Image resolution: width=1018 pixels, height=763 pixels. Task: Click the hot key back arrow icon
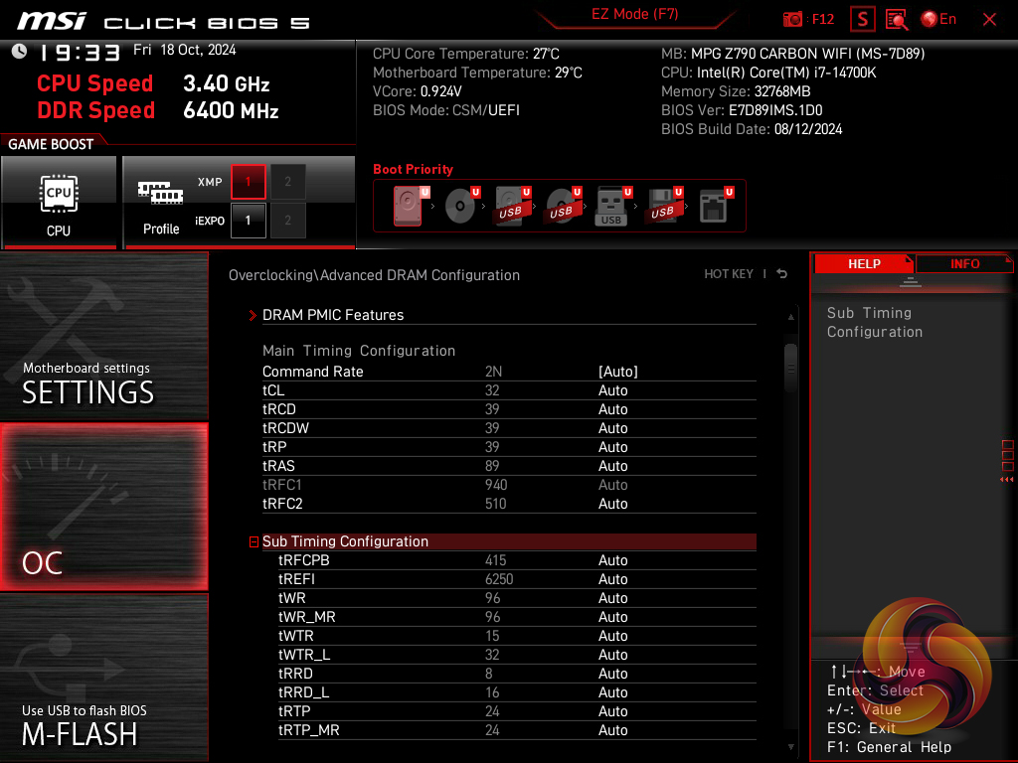[x=782, y=274]
